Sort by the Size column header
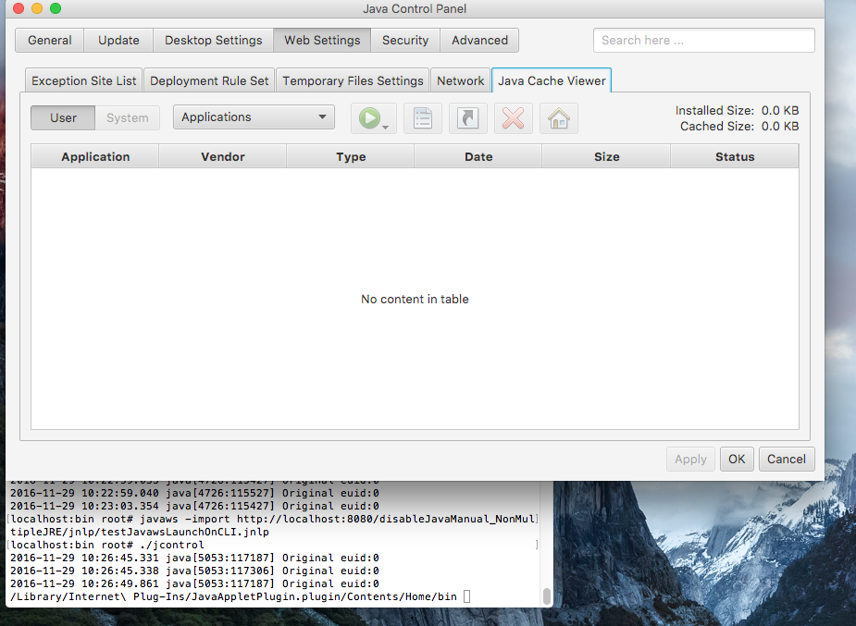The width and height of the screenshot is (856, 626). pyautogui.click(x=606, y=156)
